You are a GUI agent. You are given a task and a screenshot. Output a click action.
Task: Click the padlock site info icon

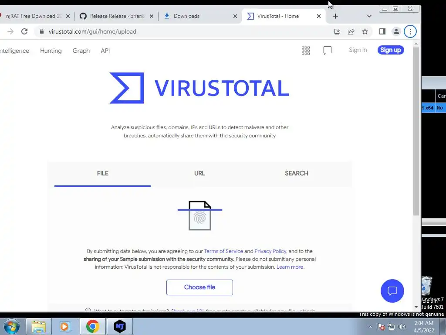coord(42,31)
